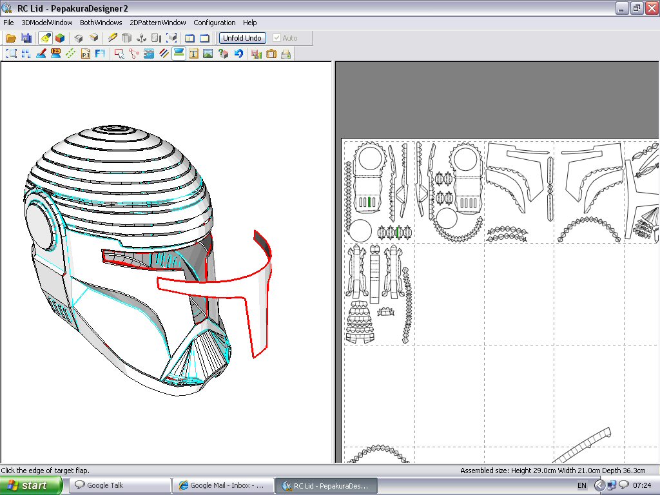This screenshot has height=495, width=660.
Task: Toggle the Auto checkbox
Action: pyautogui.click(x=277, y=38)
